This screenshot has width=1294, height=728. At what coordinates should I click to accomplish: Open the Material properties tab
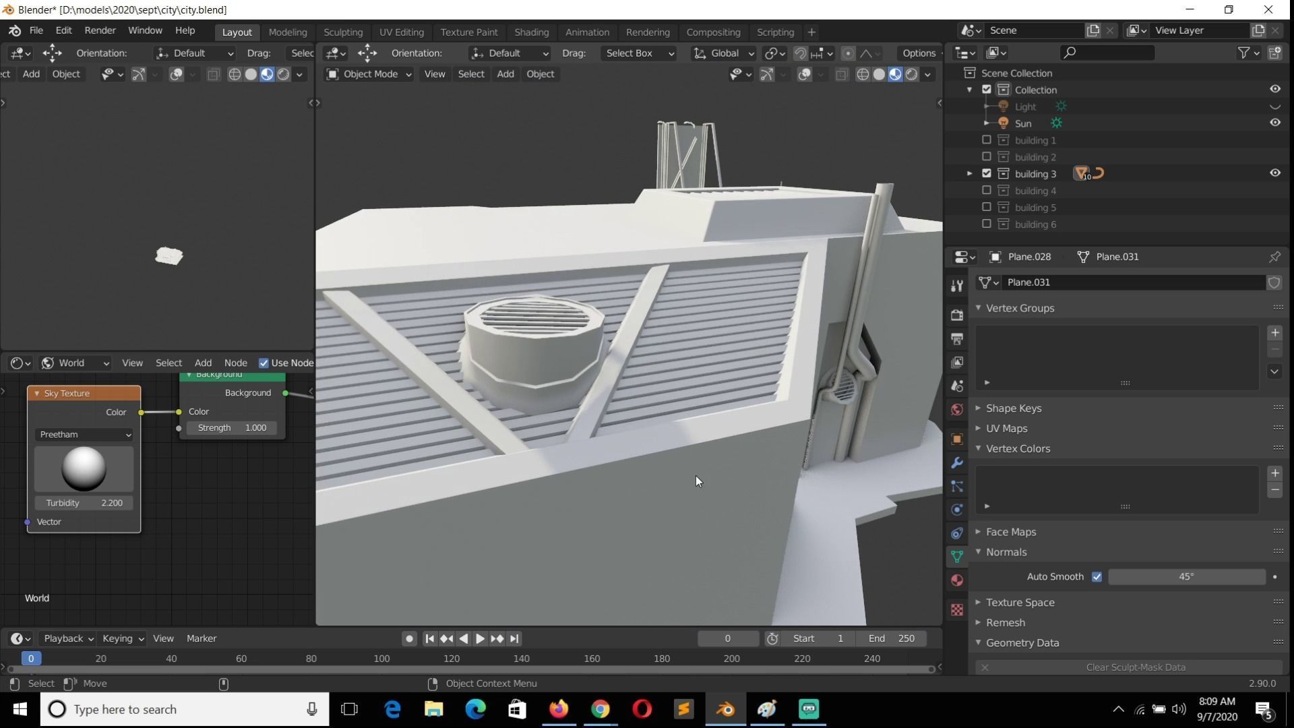(956, 580)
